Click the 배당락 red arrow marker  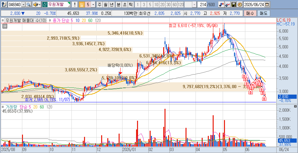pos(120,73)
